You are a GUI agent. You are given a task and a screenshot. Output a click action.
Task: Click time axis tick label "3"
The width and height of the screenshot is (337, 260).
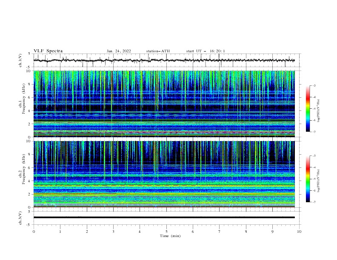113,232
